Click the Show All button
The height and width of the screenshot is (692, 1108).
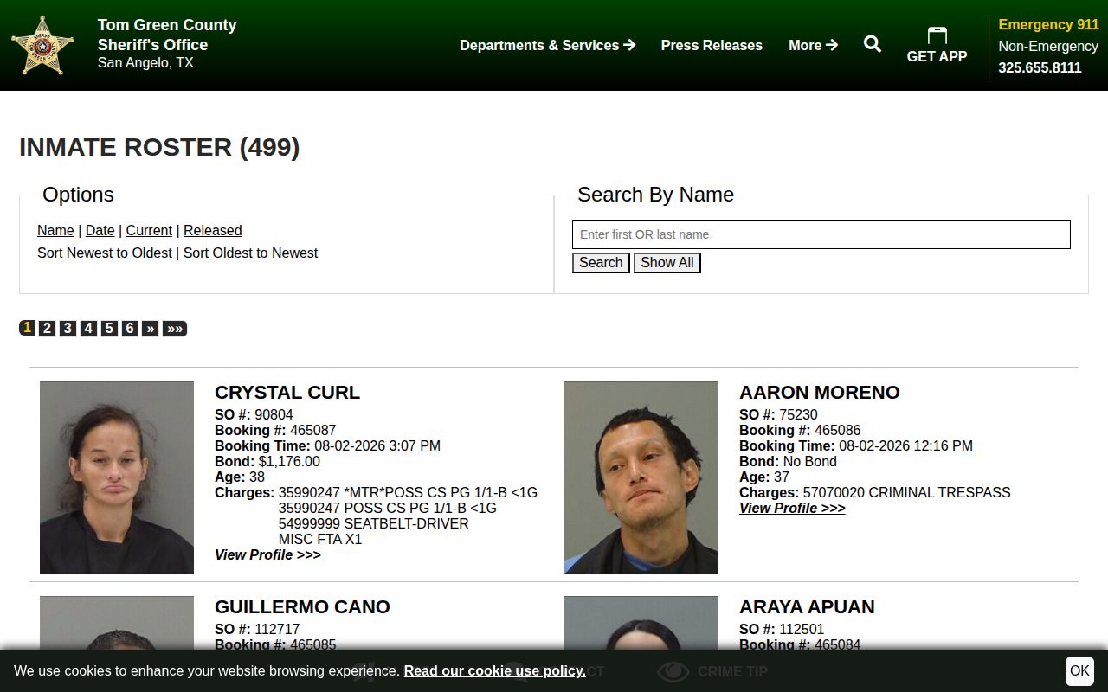[x=667, y=263]
